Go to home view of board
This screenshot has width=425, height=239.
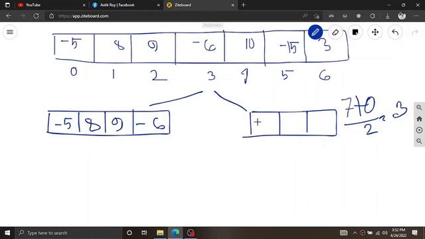coord(419,119)
